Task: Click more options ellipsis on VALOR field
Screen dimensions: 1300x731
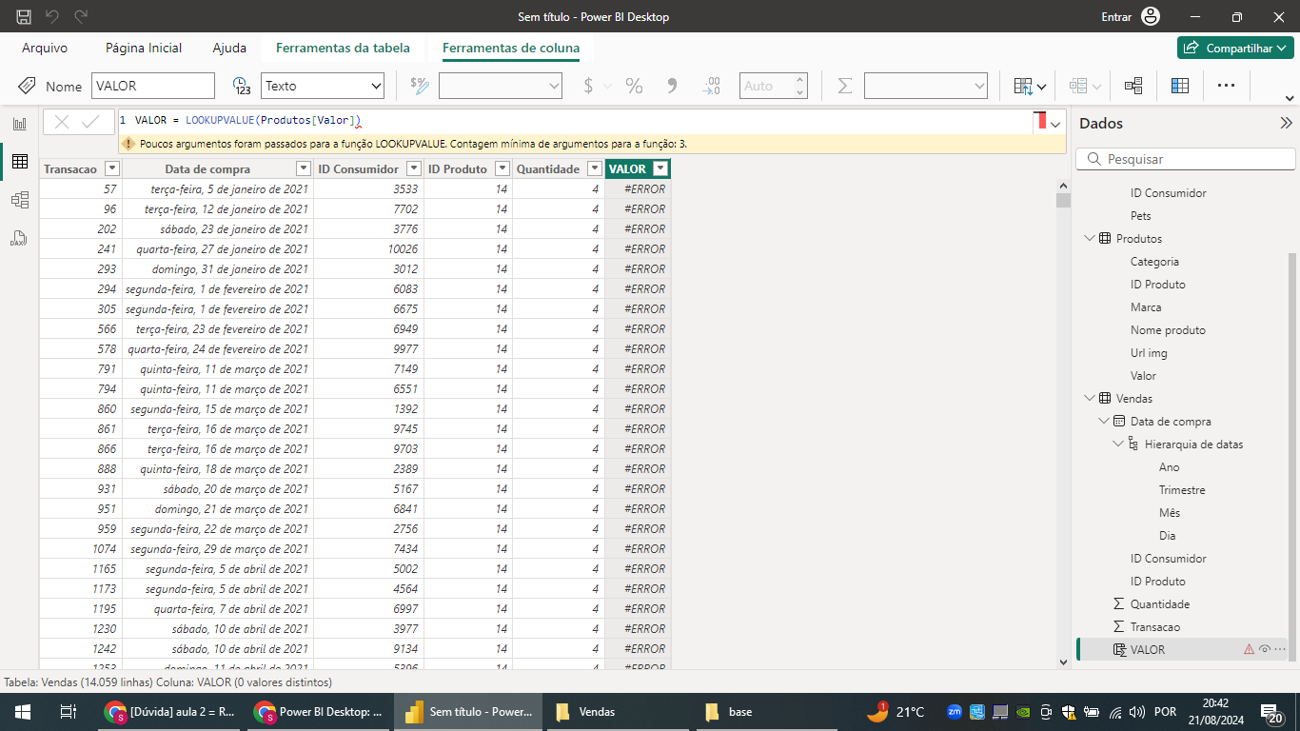Action: [x=1280, y=649]
